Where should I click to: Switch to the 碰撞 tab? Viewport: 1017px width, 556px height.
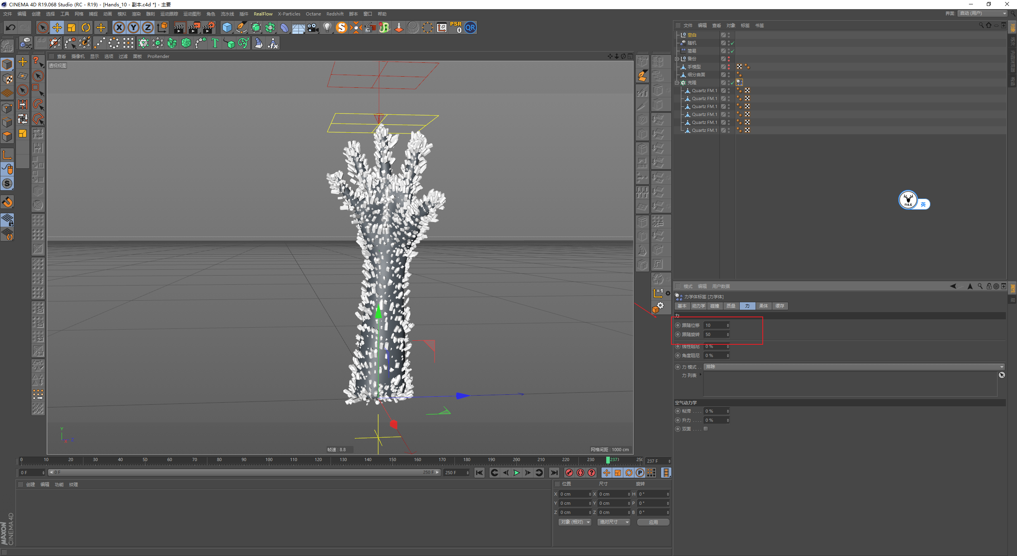coord(715,306)
